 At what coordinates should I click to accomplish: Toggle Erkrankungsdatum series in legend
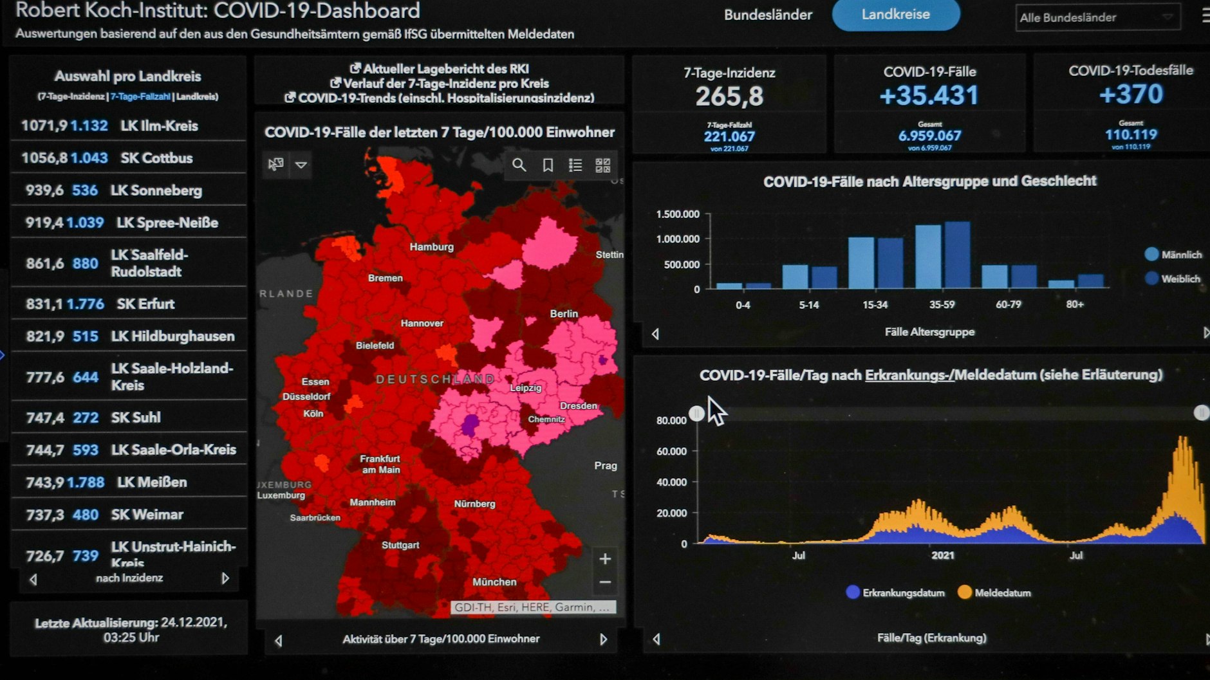point(853,593)
